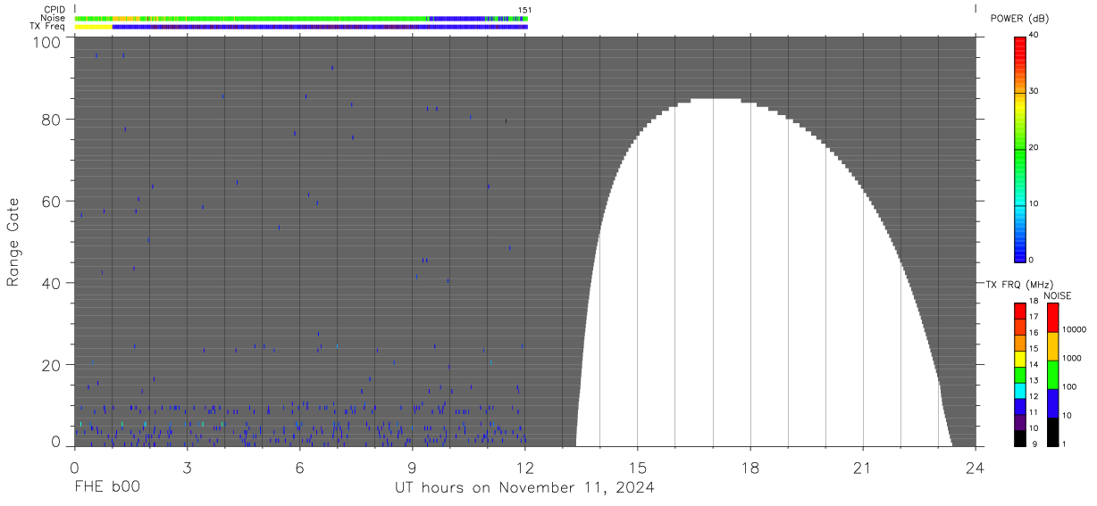Click the TX Freq row label
Image resolution: width=1097 pixels, height=506 pixels.
[47, 27]
